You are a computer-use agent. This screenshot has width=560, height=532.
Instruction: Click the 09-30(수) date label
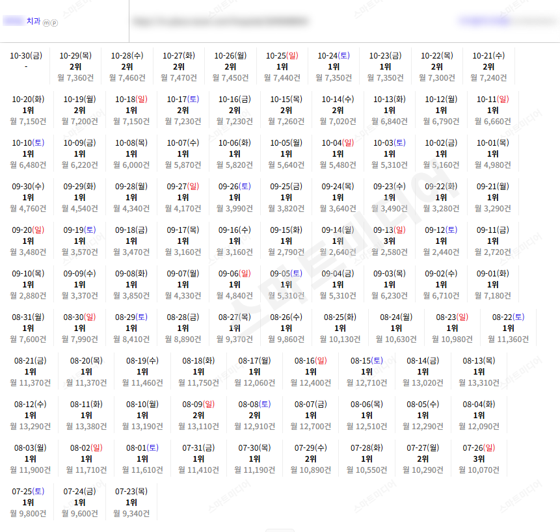[28, 187]
